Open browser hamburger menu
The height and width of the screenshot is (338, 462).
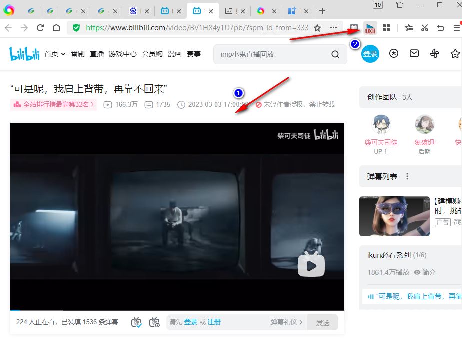point(456,28)
